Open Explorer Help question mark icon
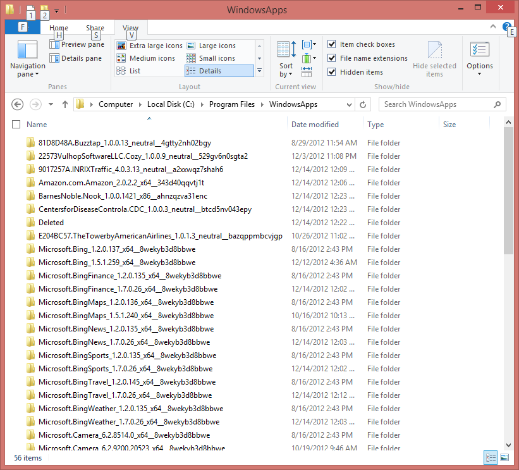Image resolution: width=519 pixels, height=470 pixels. coord(506,27)
